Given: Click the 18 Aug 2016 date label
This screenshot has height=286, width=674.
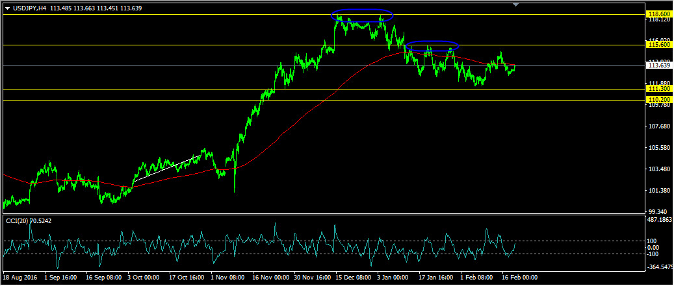Looking at the screenshot, I should click(19, 278).
